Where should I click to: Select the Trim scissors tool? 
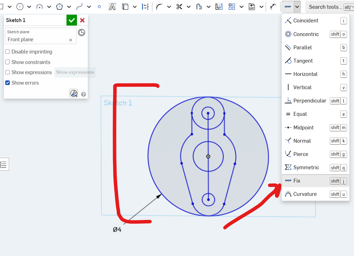click(x=179, y=7)
